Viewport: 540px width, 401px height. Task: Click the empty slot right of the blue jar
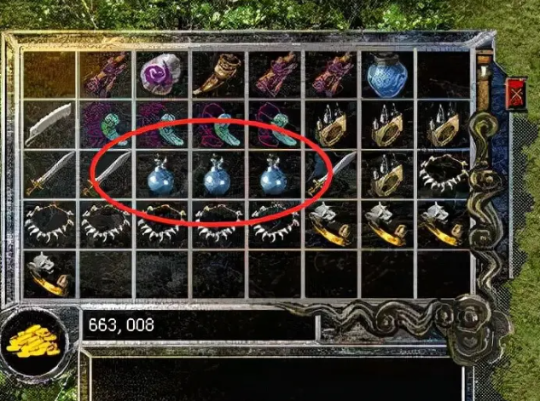(x=444, y=75)
